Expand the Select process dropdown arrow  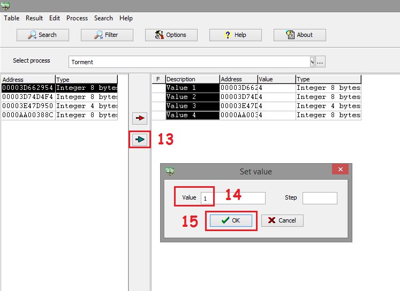pos(312,62)
